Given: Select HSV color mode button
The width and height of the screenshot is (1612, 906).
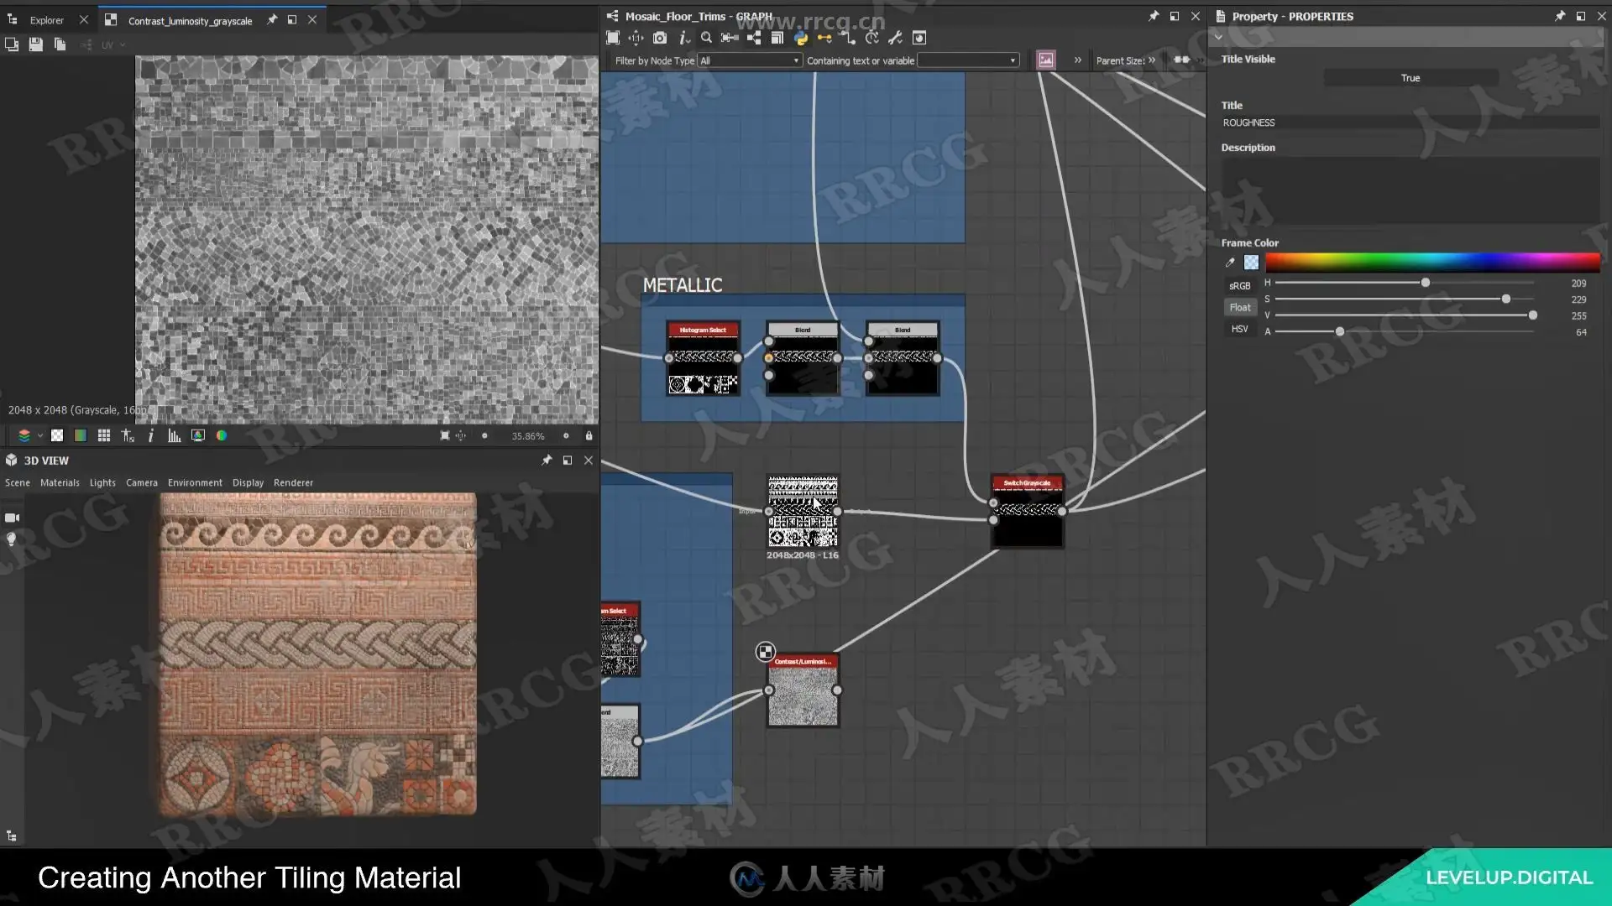Looking at the screenshot, I should click(1239, 329).
